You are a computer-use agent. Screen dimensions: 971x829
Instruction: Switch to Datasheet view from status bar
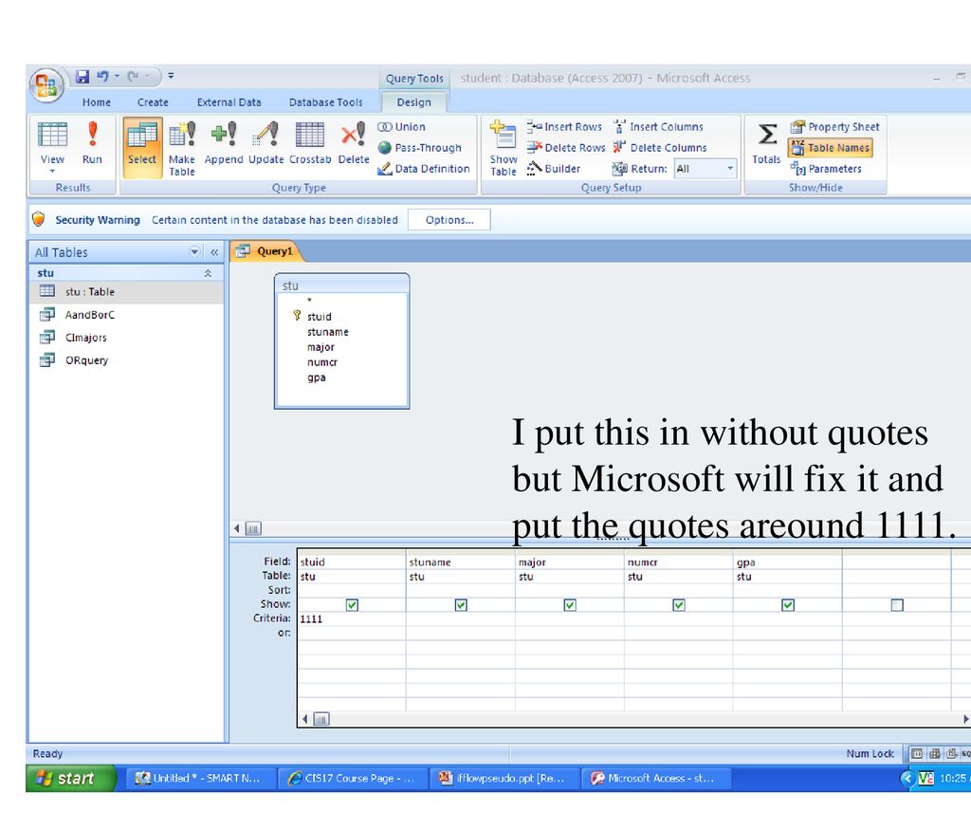(917, 753)
